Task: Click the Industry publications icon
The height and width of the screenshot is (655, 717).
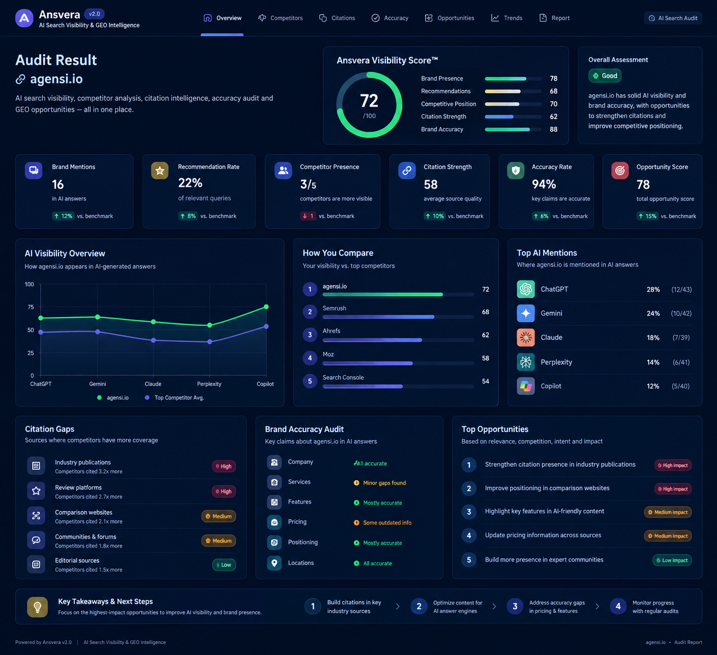Action: click(36, 466)
